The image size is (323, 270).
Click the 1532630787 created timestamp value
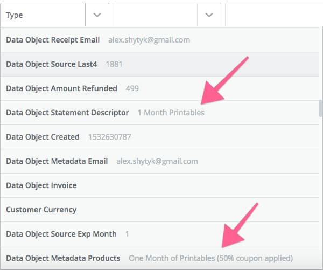(x=109, y=137)
